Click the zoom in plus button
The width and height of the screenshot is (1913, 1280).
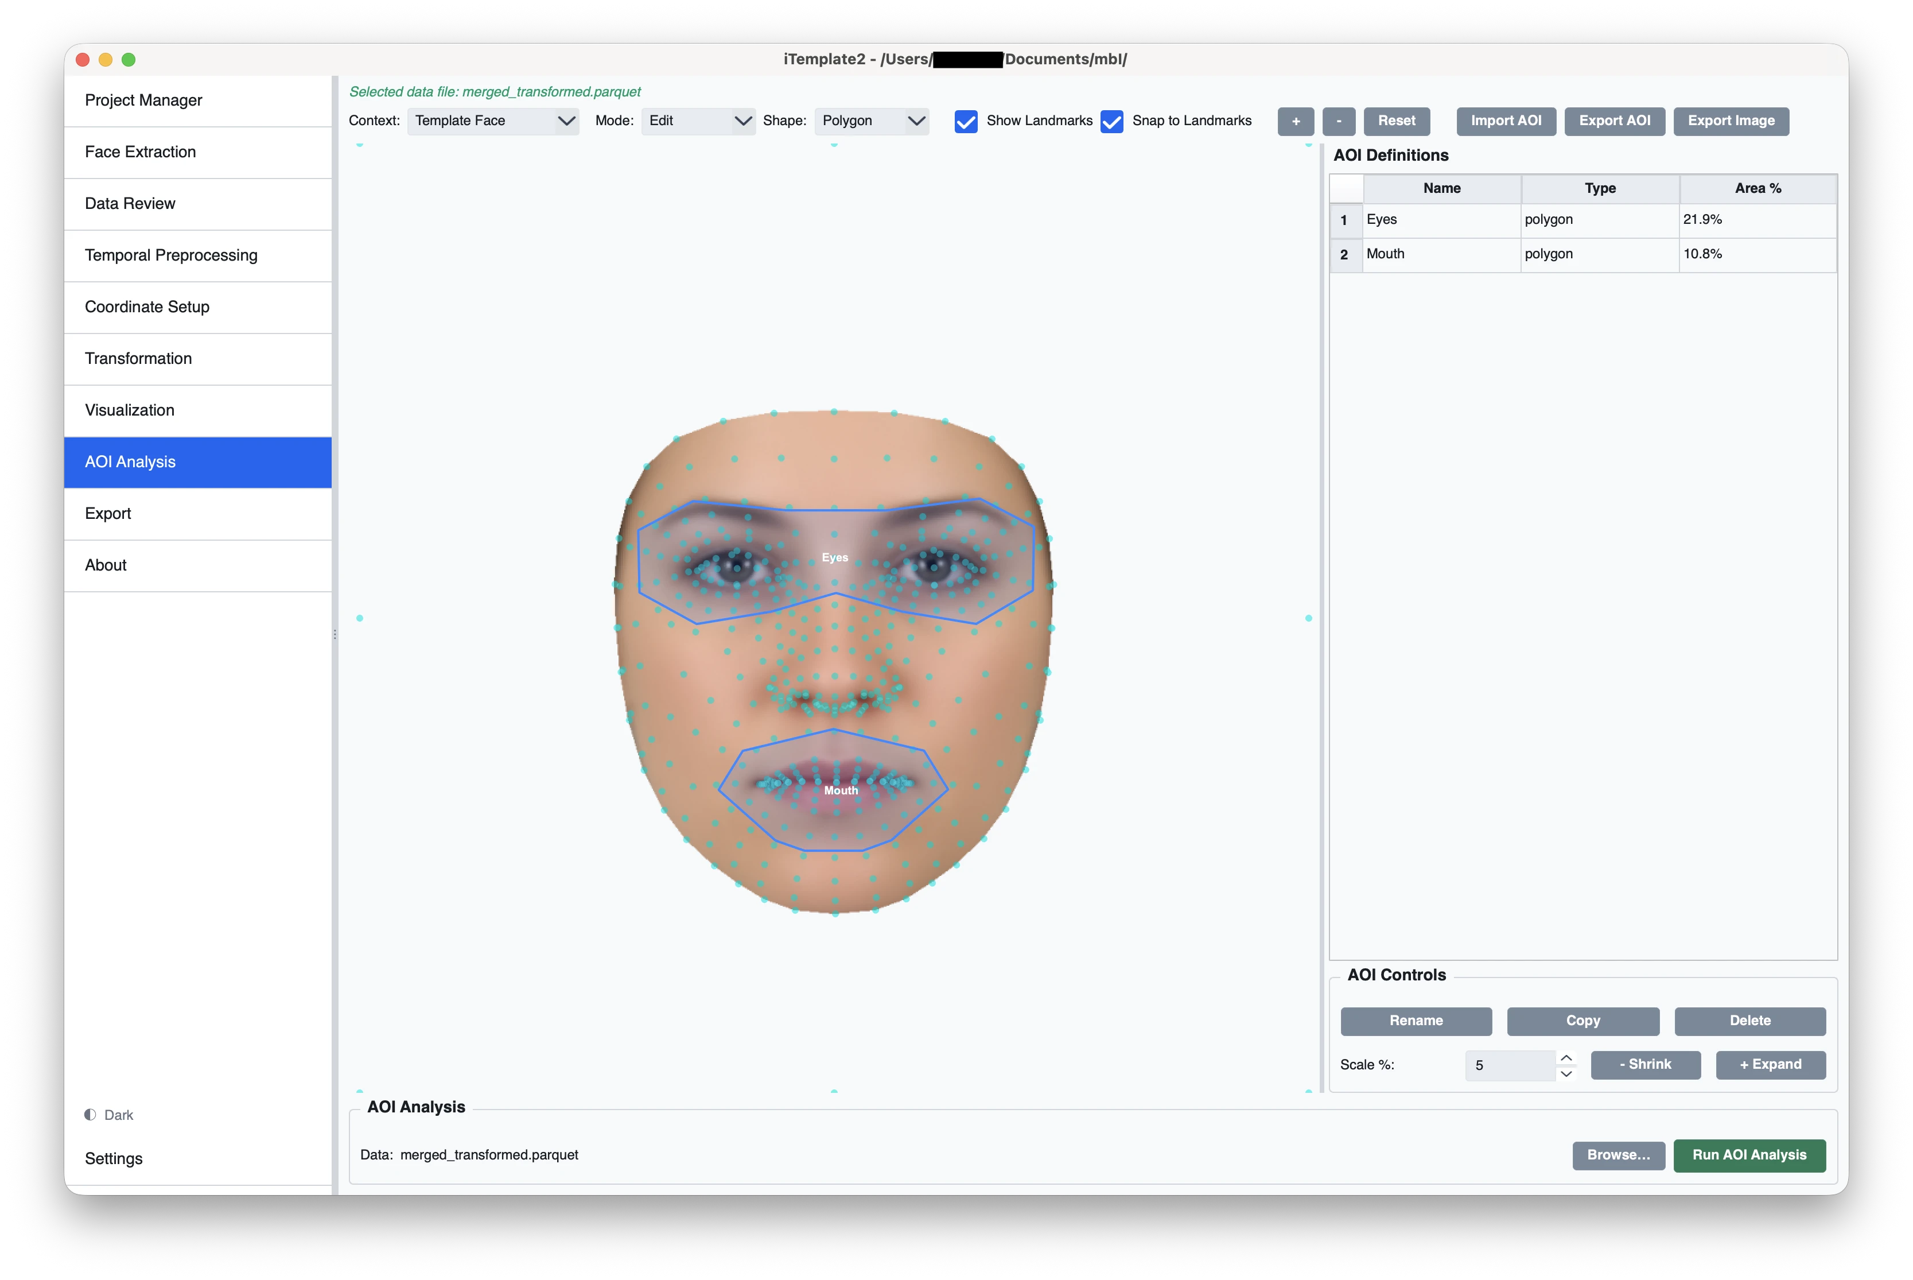click(1294, 121)
